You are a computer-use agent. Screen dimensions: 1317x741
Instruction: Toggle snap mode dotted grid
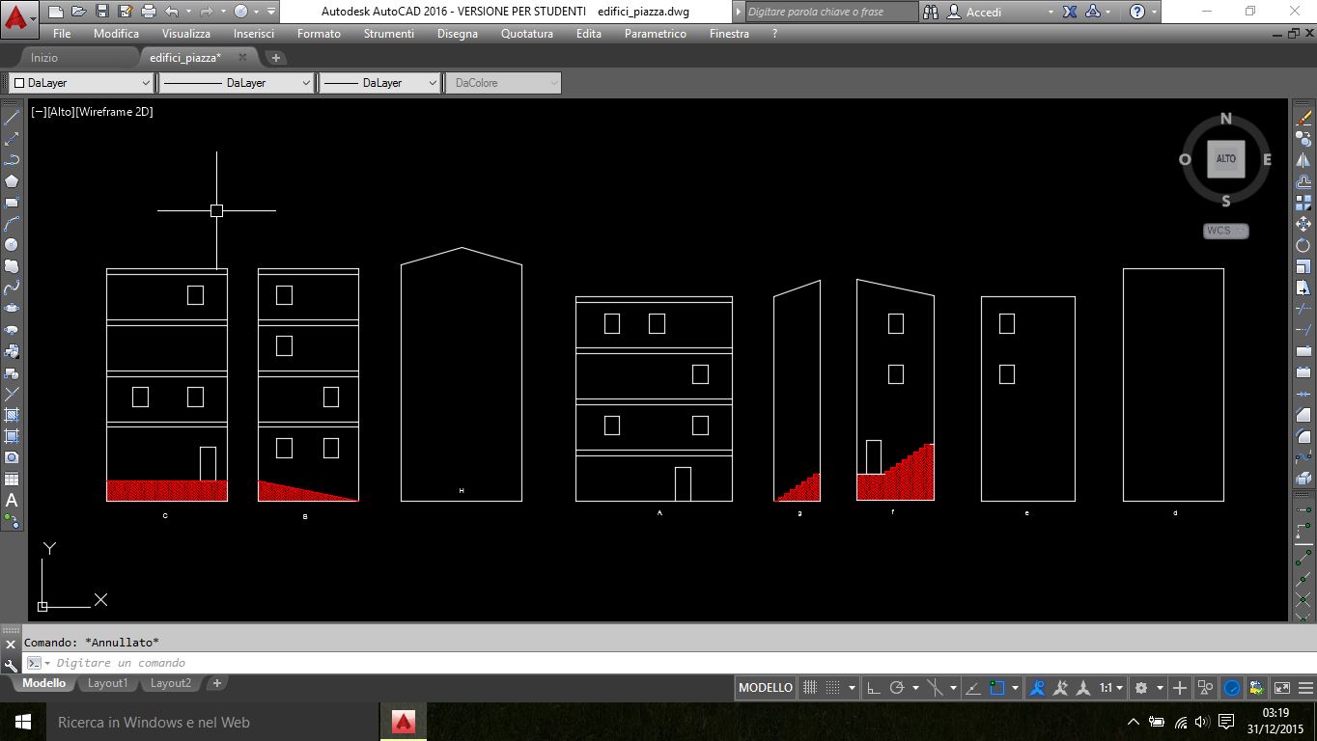(832, 688)
